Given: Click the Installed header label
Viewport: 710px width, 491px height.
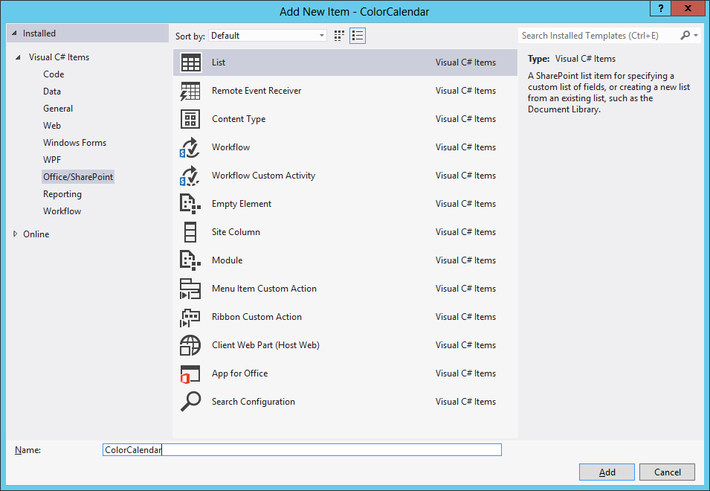Looking at the screenshot, I should tap(39, 33).
